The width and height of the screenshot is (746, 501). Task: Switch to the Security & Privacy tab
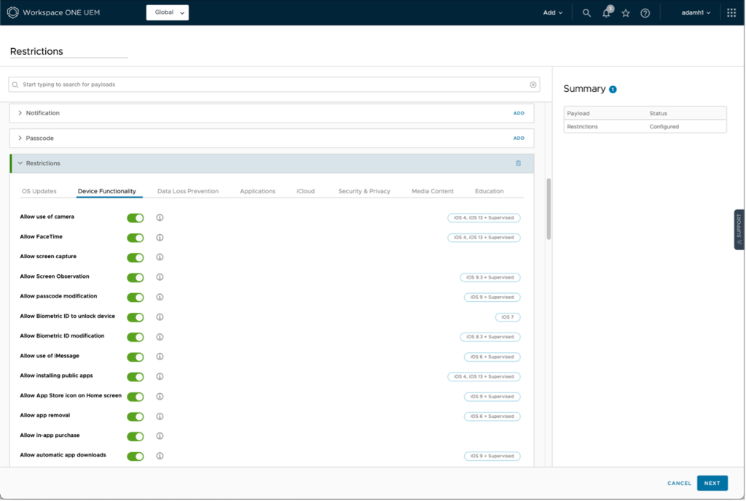tap(364, 191)
